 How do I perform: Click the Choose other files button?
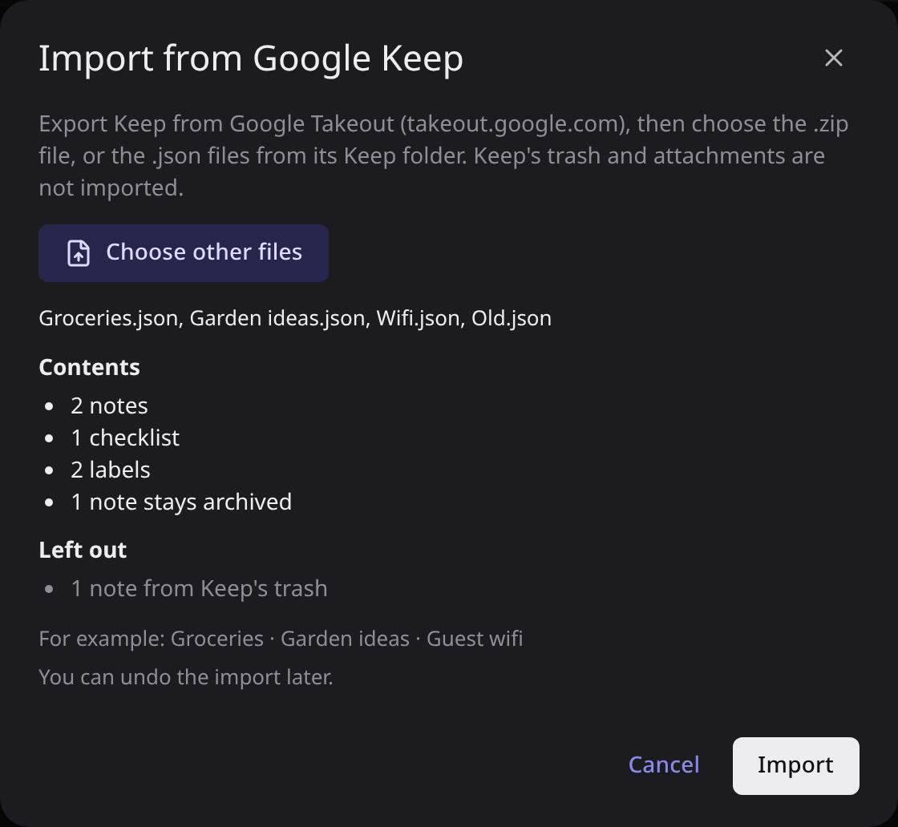pos(184,253)
